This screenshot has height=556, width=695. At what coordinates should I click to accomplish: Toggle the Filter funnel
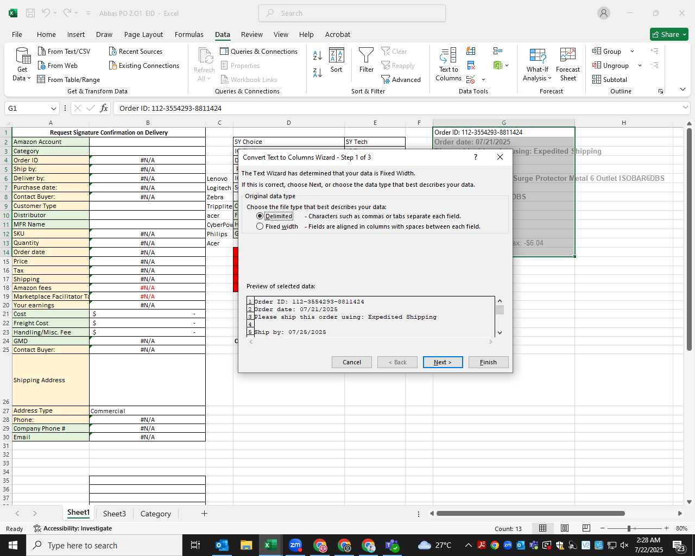coord(367,60)
